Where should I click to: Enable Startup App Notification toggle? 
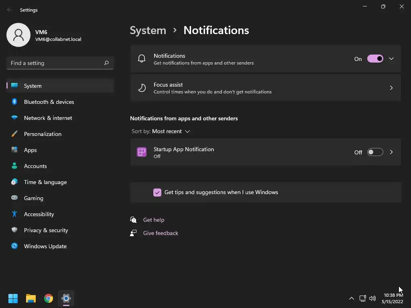click(375, 152)
